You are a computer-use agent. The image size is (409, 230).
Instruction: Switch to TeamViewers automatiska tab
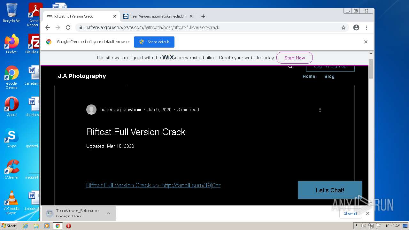pyautogui.click(x=158, y=16)
